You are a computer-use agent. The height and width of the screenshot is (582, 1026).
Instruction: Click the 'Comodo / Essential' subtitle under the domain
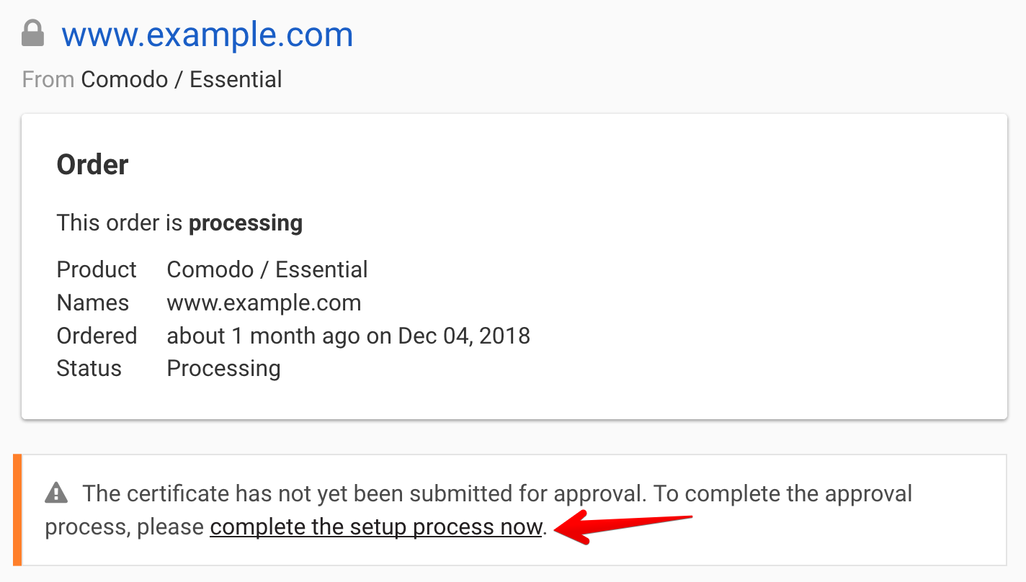[x=181, y=79]
